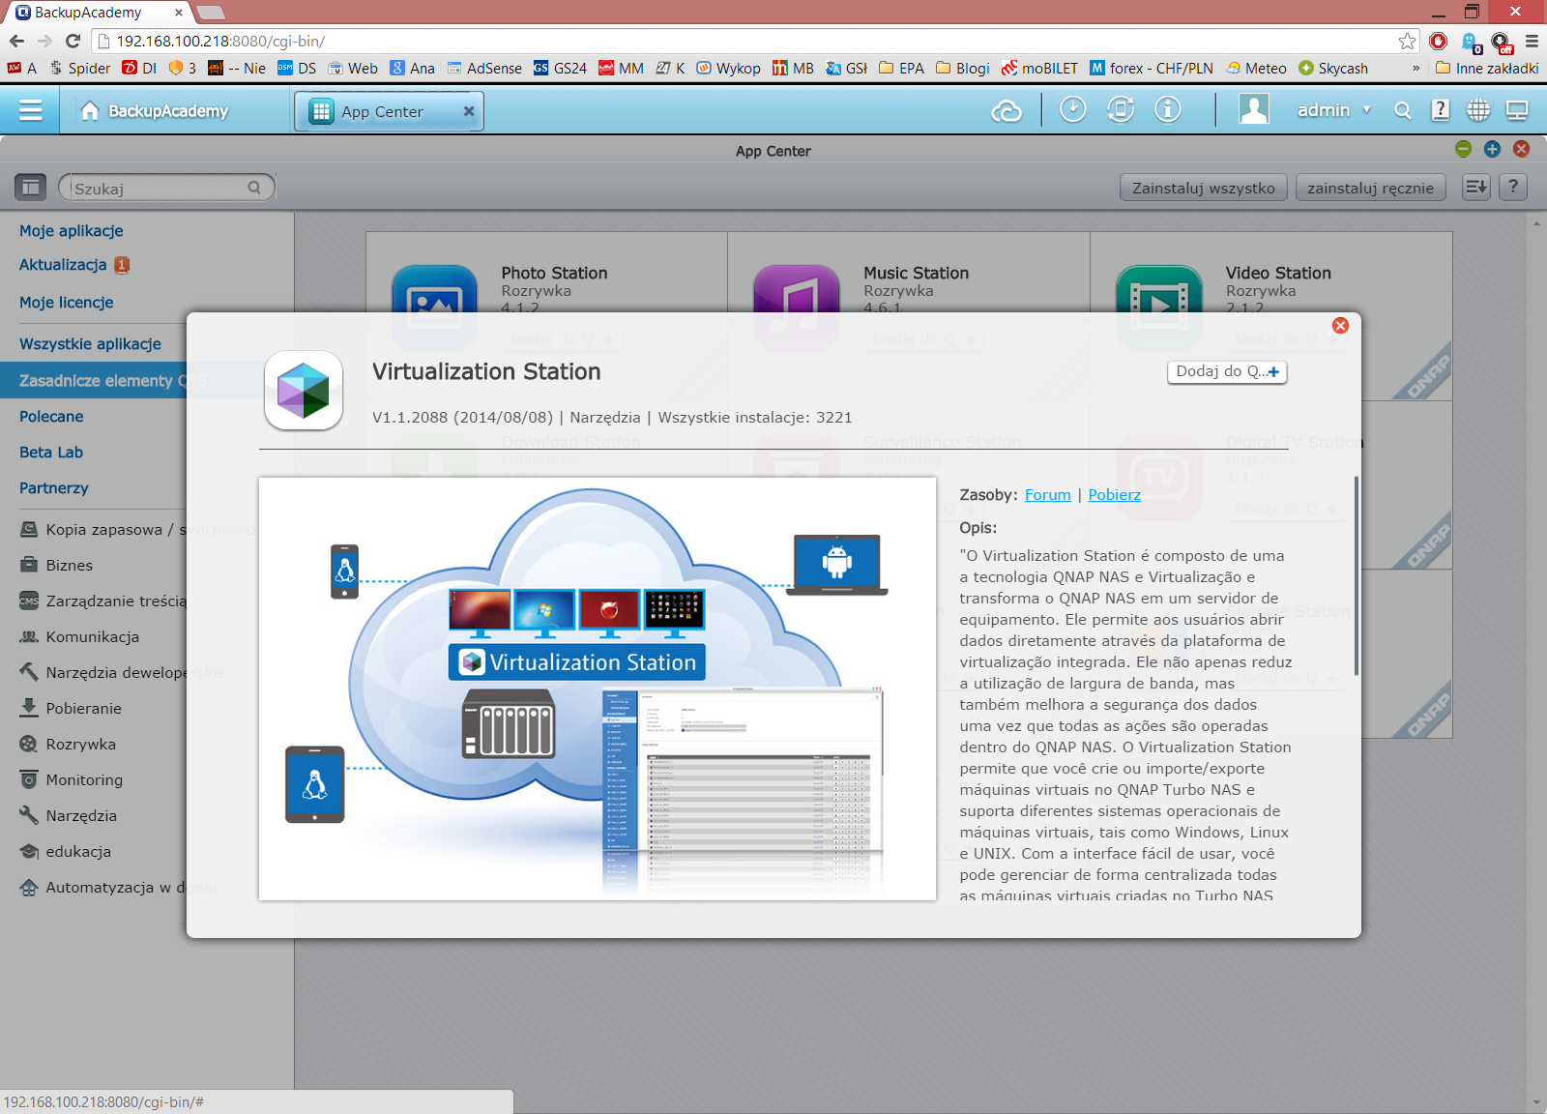Select Biznes category in sidebar
1547x1114 pixels.
click(56, 566)
